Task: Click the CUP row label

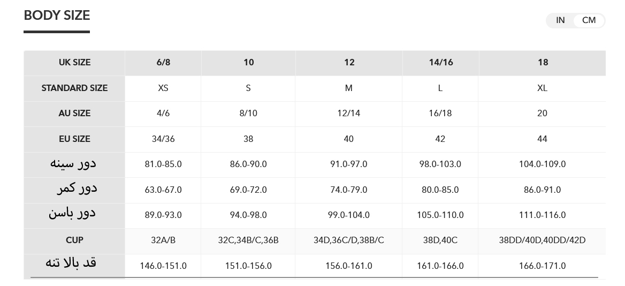Action: tap(74, 240)
